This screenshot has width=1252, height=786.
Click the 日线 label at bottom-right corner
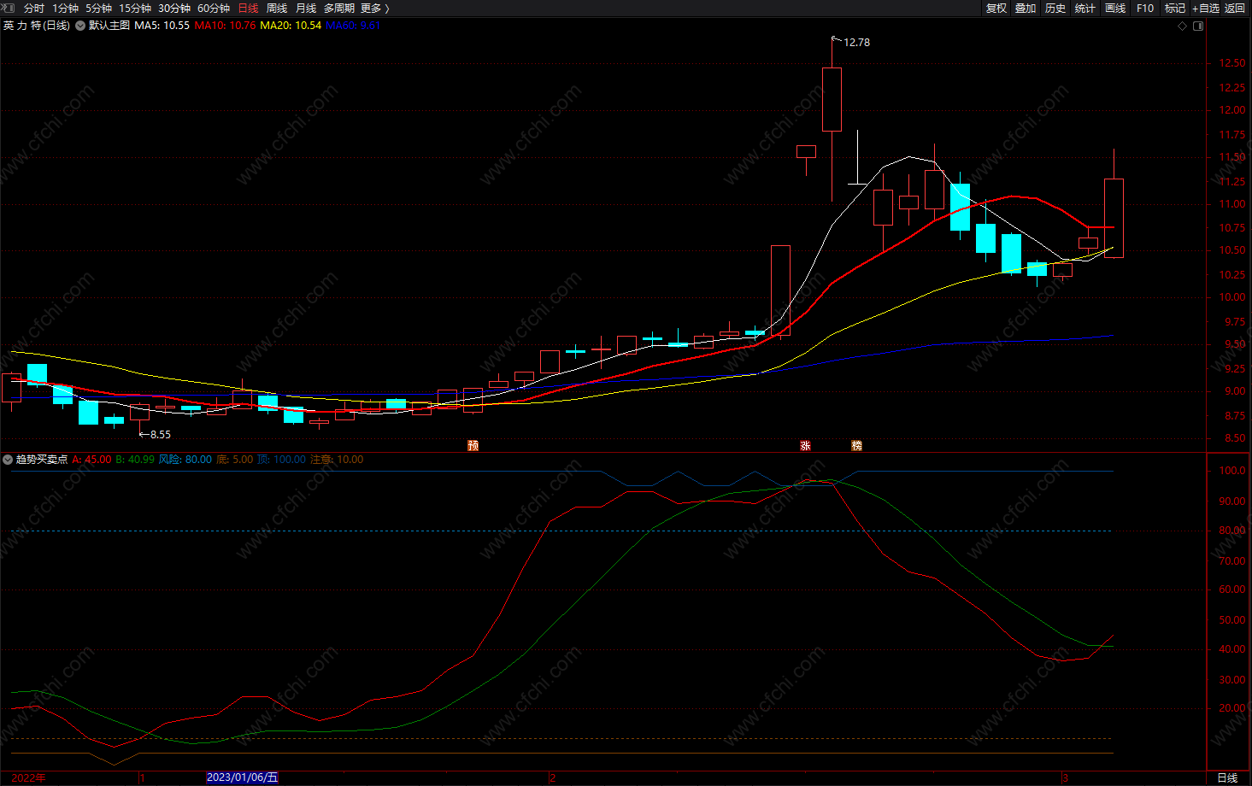[1227, 777]
